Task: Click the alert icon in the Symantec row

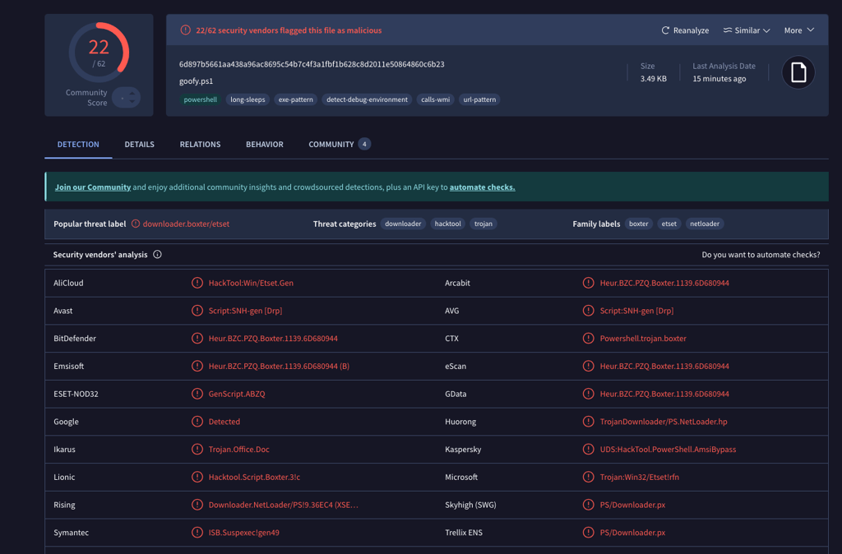Action: click(x=197, y=533)
